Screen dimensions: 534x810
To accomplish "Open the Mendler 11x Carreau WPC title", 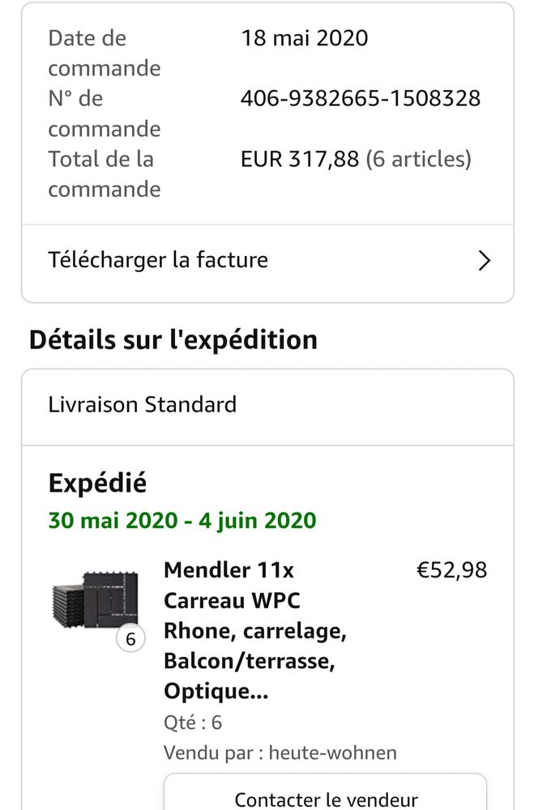I will 255,630.
